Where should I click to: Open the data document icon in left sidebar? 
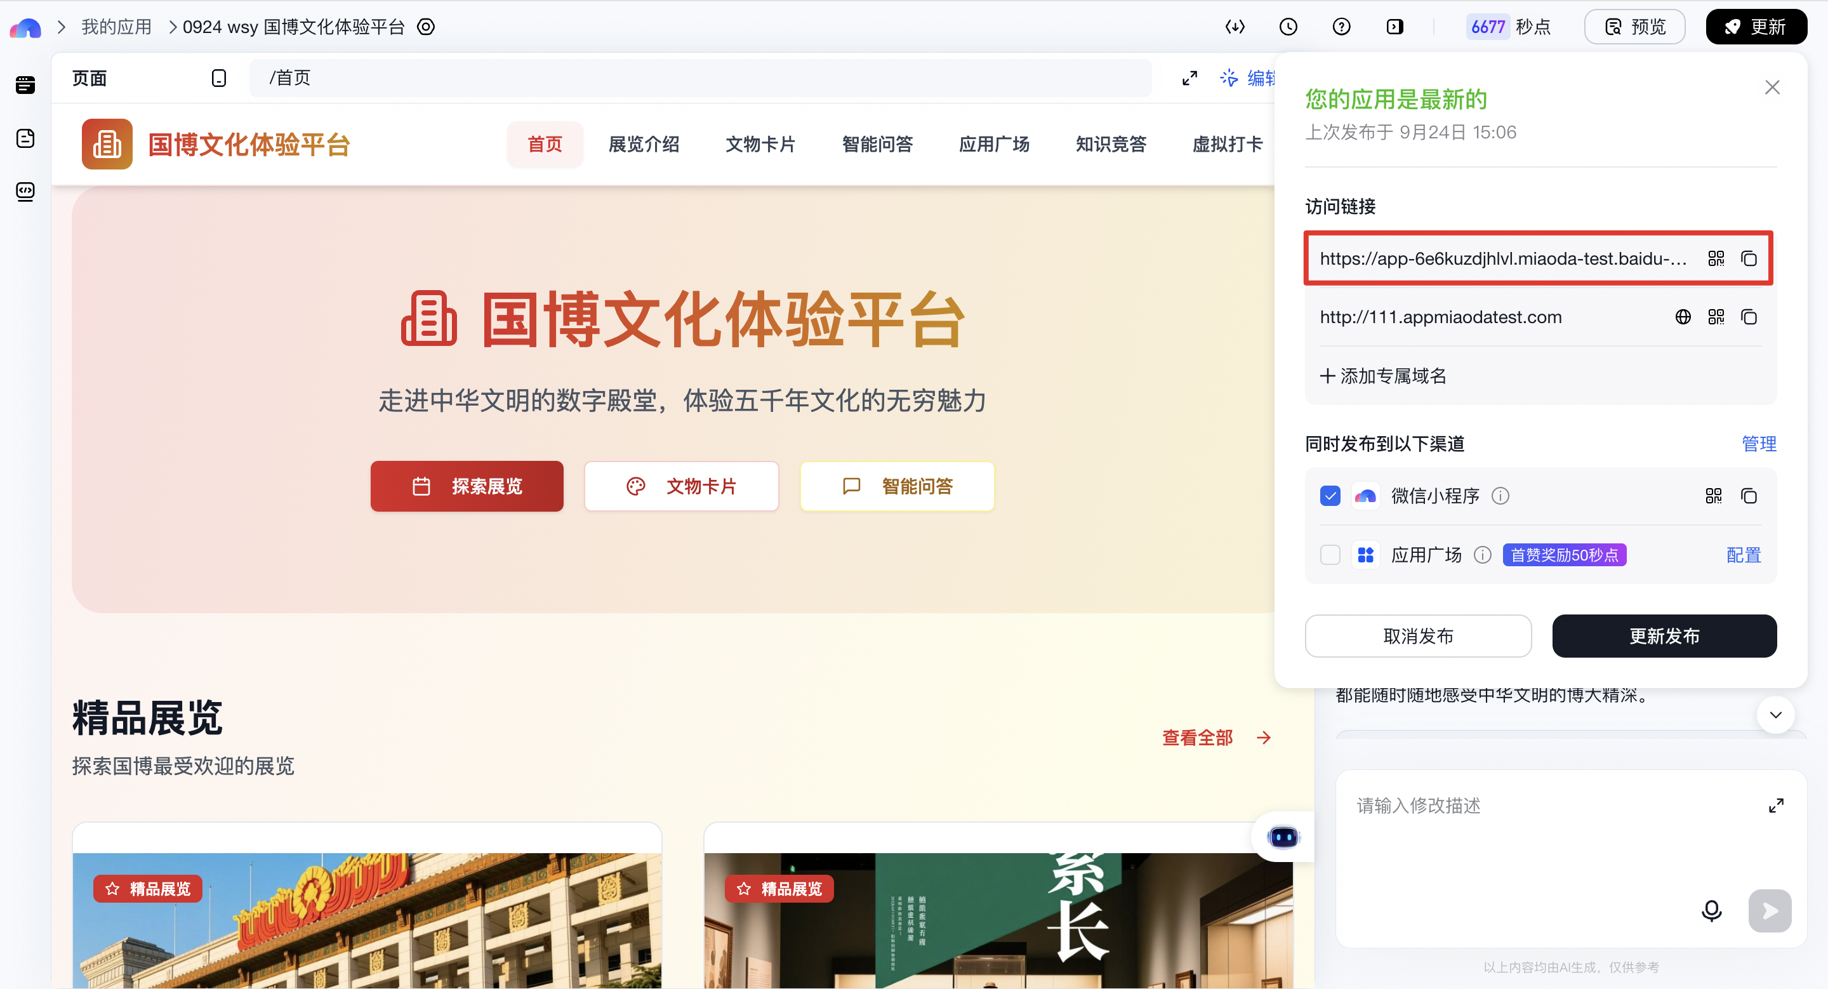[25, 138]
